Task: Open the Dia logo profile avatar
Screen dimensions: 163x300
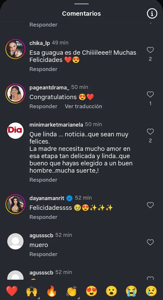Action: 15,131
